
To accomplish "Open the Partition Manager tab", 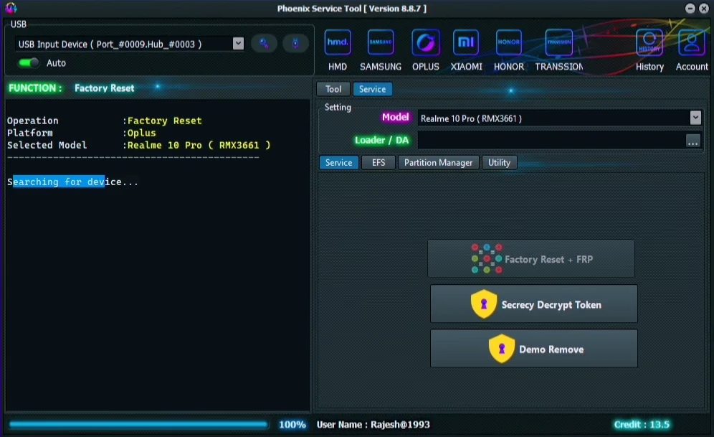I will 438,162.
